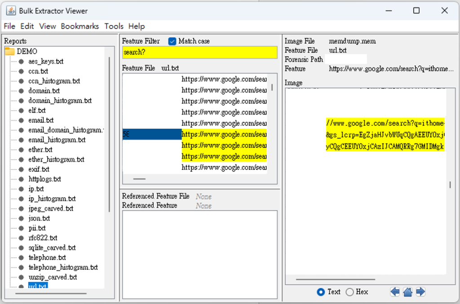Click the Reports panel vertical scrollbar

click(x=110, y=135)
